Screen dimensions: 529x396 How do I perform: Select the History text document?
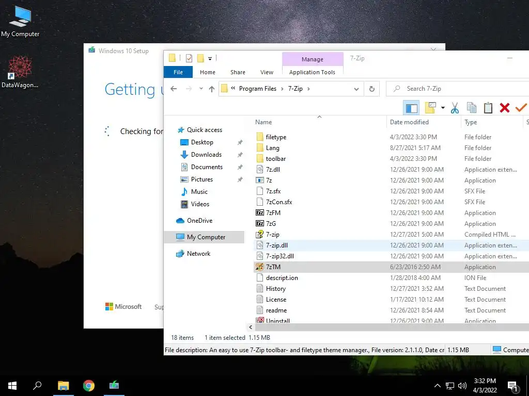(275, 289)
